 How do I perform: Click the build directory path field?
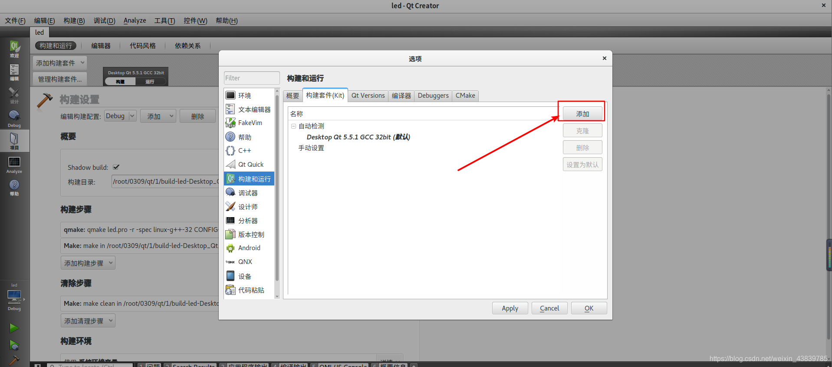coord(165,181)
